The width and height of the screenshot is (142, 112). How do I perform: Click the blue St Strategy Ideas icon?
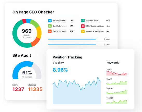[50, 21]
